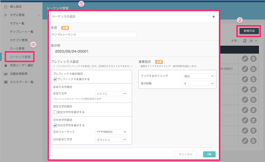Open the 日付フォーマット dropdown
The image size is (265, 162).
[x=111, y=132]
